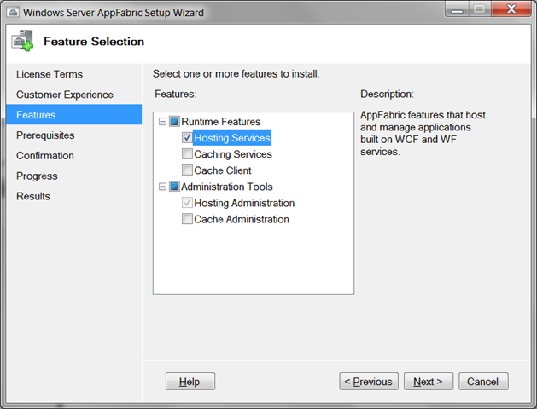This screenshot has height=409, width=537.
Task: Go to the License Terms step
Action: click(x=50, y=74)
